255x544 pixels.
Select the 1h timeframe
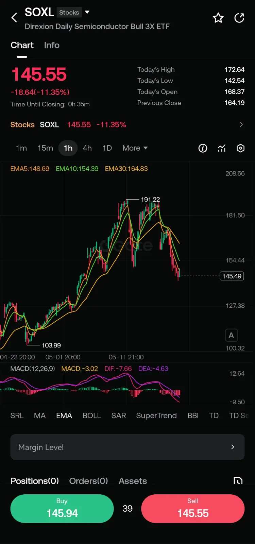68,148
